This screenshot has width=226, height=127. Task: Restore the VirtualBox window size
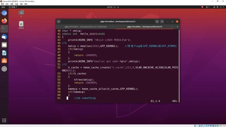218,1
